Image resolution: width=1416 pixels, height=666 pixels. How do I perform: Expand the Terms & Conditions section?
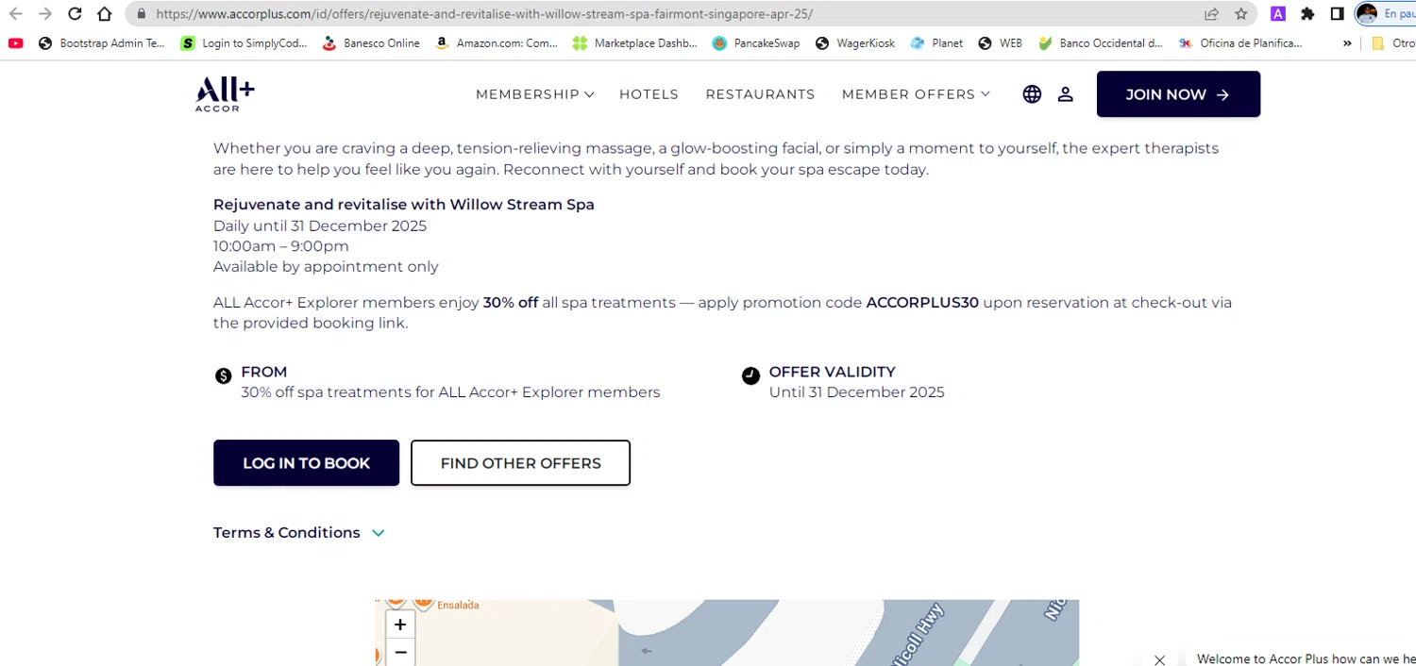coord(299,533)
